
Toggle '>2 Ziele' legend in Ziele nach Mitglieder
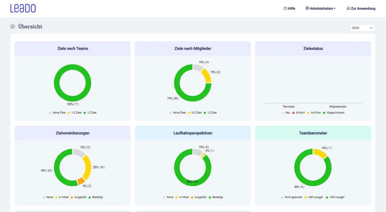210,113
